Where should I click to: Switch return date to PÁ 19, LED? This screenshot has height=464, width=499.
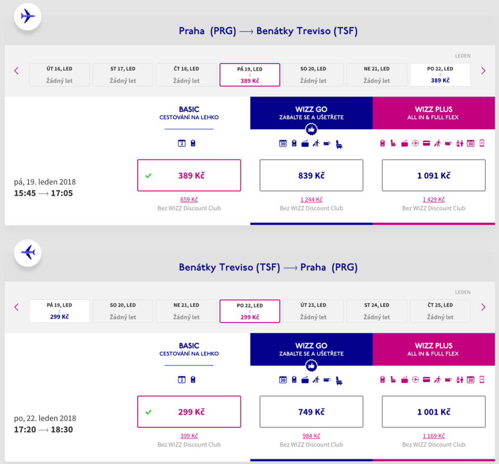click(x=59, y=311)
